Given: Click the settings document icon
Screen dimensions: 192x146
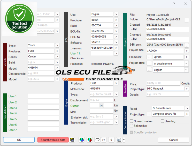Looking at the screenshot, I should point(119,140).
